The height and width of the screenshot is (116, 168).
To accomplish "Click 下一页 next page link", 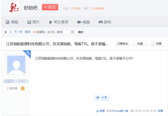I will 18,32.
